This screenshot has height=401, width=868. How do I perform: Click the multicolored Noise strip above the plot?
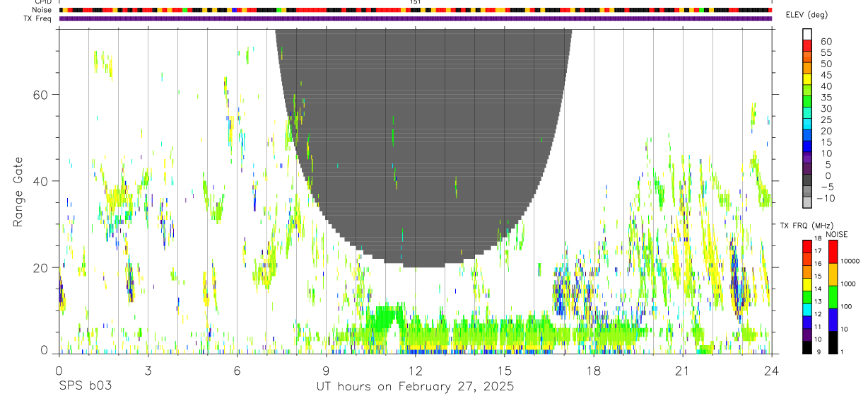415,10
